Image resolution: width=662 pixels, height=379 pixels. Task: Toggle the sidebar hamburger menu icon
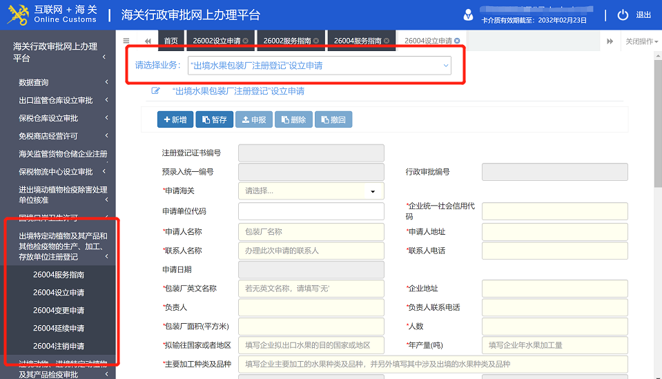[x=126, y=41]
